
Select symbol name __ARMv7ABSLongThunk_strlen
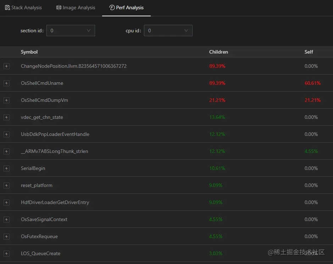(x=54, y=152)
